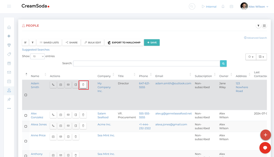Viewport: 274px width, 157px height.
Task: Click the email icon for Alexa Jones
Action: pyautogui.click(x=68, y=126)
